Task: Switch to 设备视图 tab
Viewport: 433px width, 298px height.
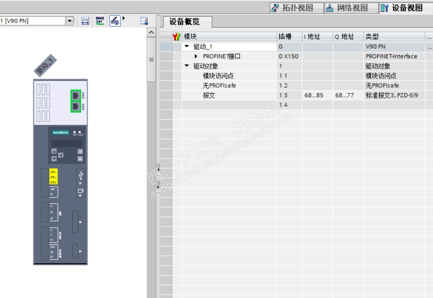Action: tap(406, 8)
